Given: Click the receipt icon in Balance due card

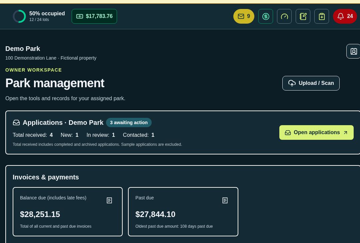Looking at the screenshot, I should (x=109, y=200).
